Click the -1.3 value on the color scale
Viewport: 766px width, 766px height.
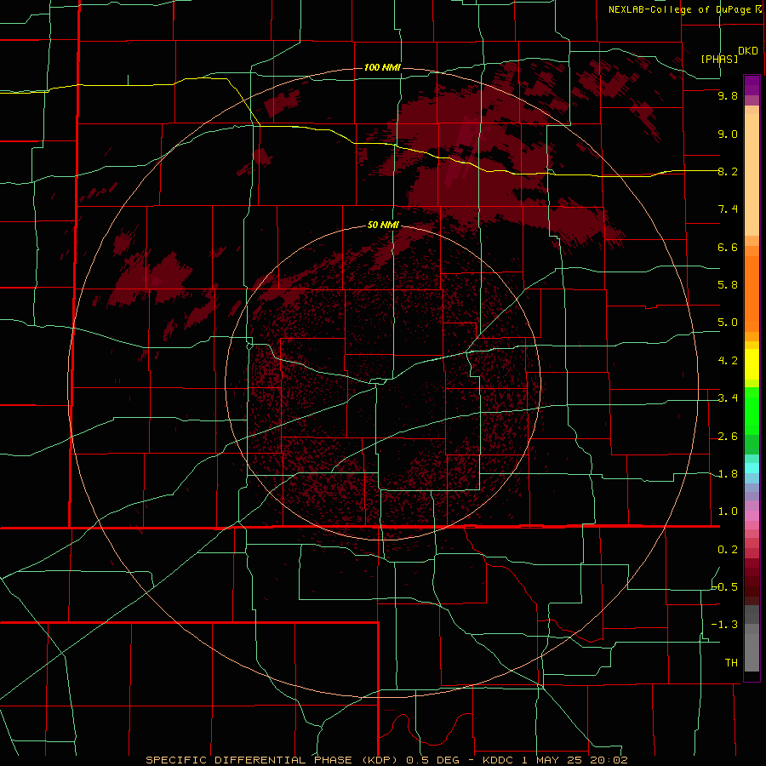point(725,625)
